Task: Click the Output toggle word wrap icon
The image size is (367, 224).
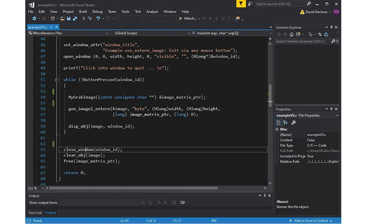Action: [183, 203]
